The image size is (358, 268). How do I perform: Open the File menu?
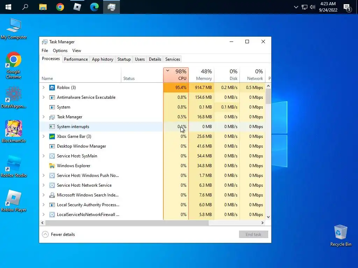pyautogui.click(x=45, y=51)
